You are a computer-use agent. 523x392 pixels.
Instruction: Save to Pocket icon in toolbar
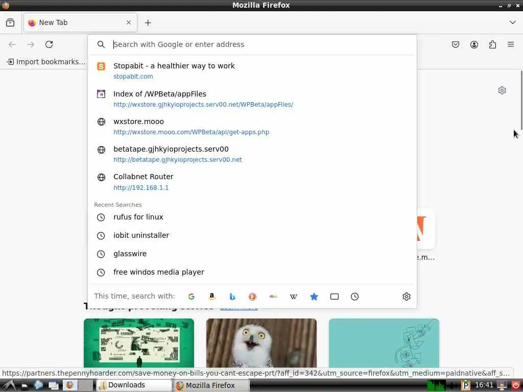click(x=455, y=44)
